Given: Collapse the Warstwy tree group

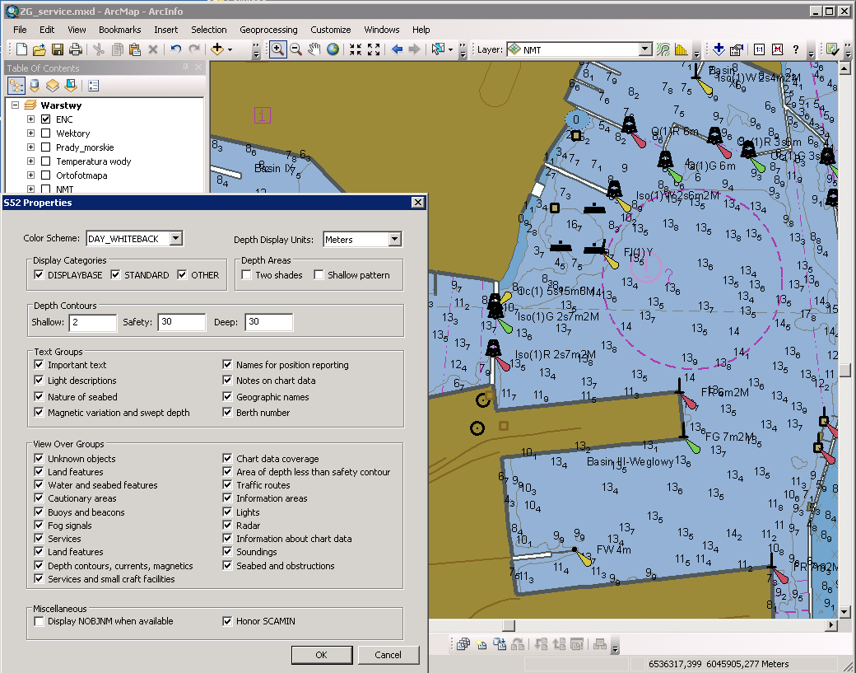Looking at the screenshot, I should click(x=16, y=105).
